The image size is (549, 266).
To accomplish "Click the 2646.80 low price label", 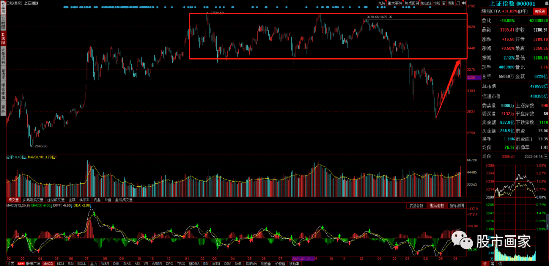I will coord(40,146).
